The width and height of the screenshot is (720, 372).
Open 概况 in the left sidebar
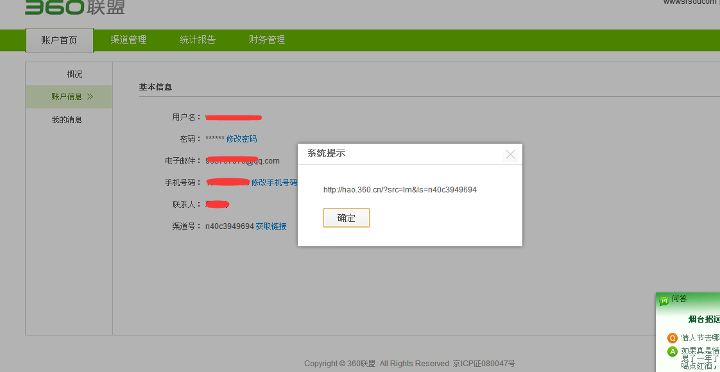(74, 74)
